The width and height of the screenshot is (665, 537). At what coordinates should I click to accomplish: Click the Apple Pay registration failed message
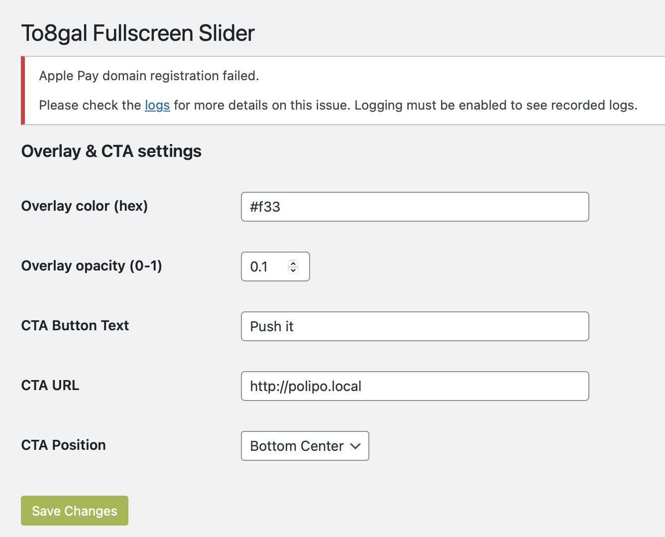(x=149, y=76)
